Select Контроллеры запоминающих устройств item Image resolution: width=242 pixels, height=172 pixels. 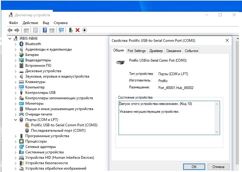click(59, 98)
